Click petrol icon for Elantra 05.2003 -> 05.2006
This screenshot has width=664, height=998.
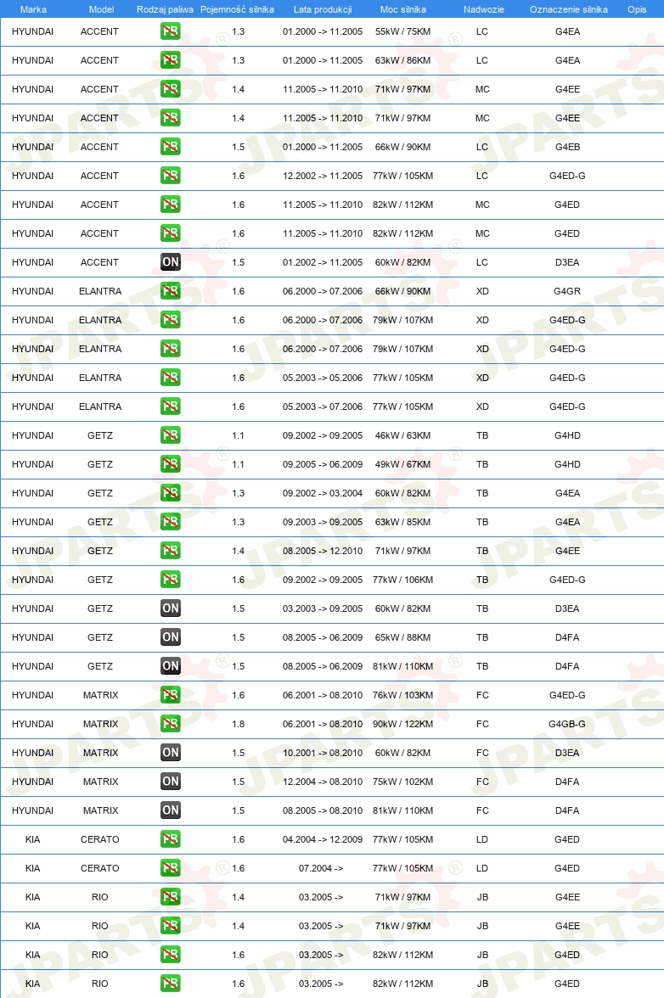coord(170,378)
